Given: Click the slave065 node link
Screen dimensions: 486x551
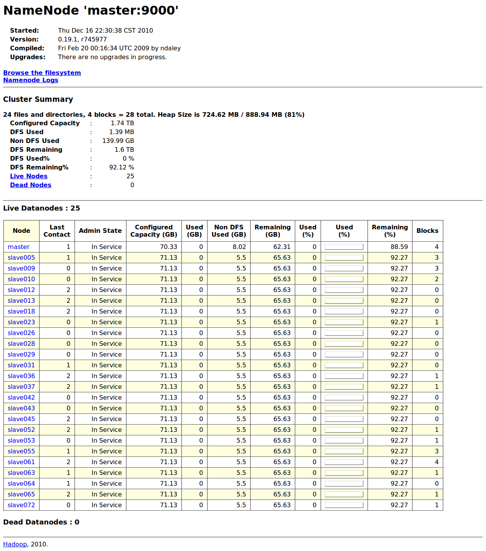Looking at the screenshot, I should click(21, 494).
